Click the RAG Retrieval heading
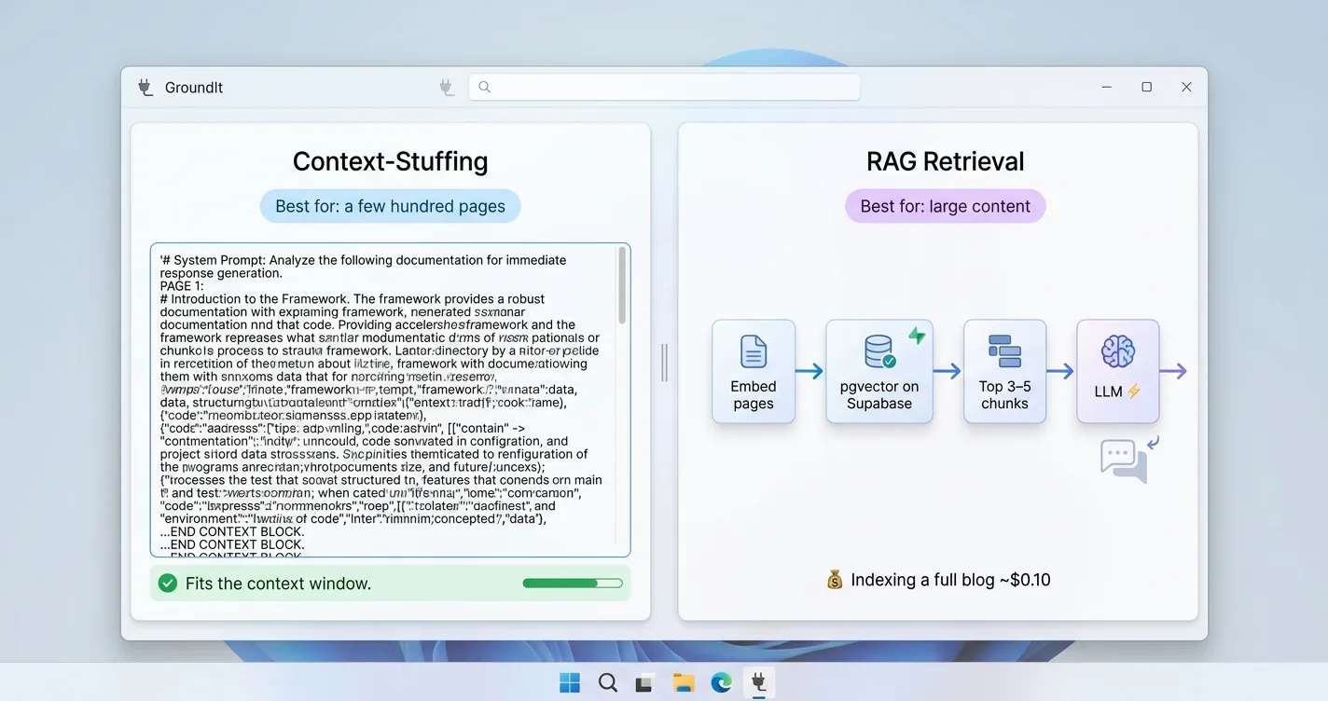1328x701 pixels. [x=946, y=161]
